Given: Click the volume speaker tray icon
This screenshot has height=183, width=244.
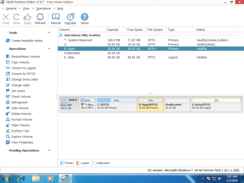Looking at the screenshot, I should (220, 179).
